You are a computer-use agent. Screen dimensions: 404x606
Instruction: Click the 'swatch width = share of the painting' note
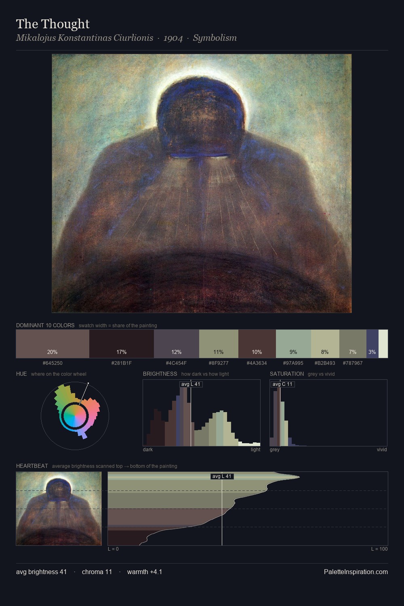pyautogui.click(x=118, y=326)
